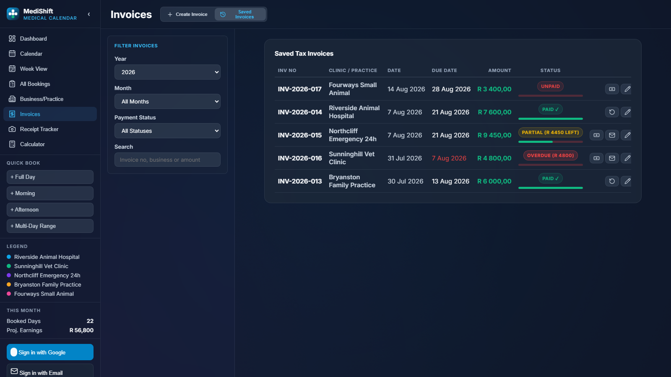Click the Create Invoice button
Viewport: 671px width, 377px height.
[x=187, y=14]
